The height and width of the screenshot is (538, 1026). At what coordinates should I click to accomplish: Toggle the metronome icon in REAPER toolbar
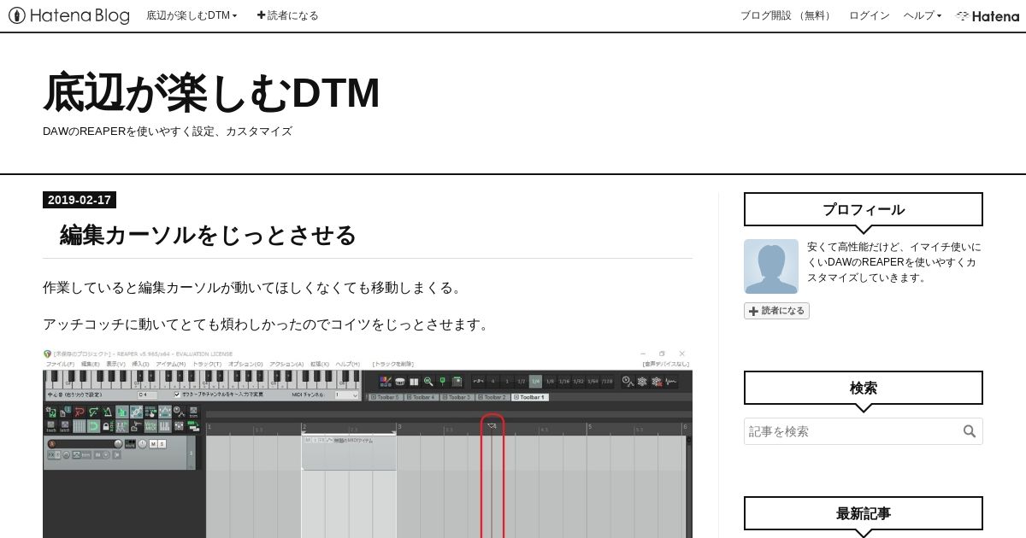(x=108, y=412)
